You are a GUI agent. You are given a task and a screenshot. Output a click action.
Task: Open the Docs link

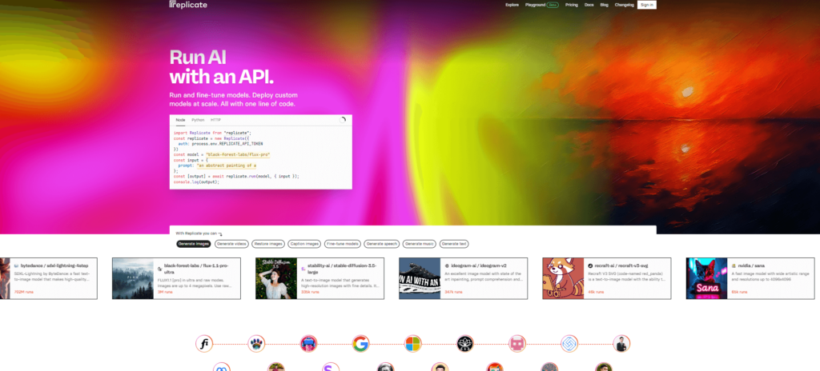589,5
